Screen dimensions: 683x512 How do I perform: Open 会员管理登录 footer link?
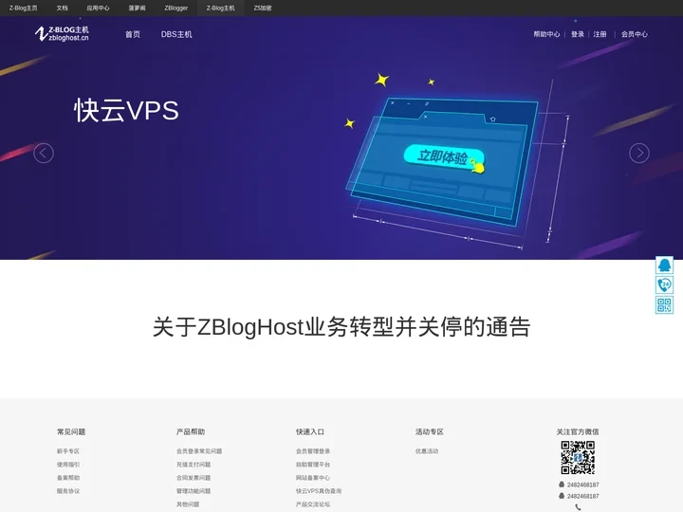[313, 451]
